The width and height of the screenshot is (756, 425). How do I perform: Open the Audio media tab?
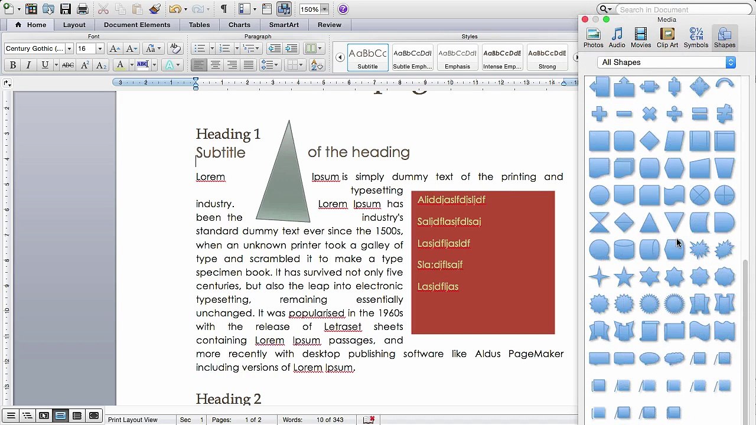tap(617, 38)
